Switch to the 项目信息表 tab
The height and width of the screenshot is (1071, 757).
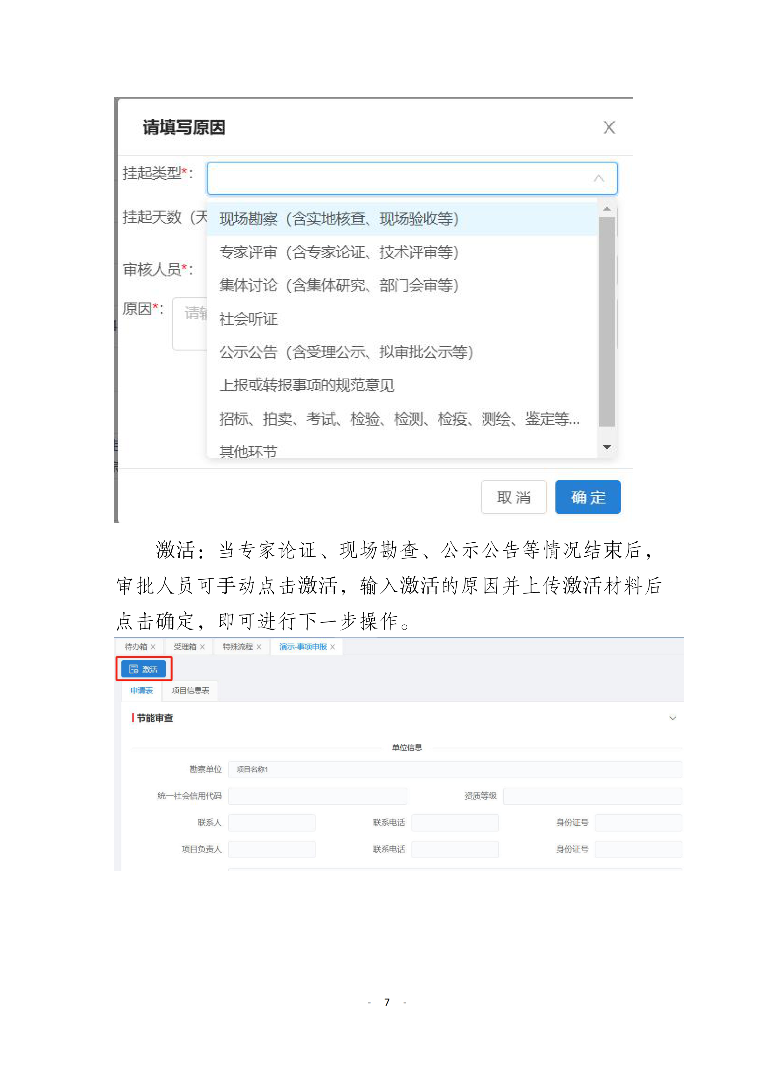pyautogui.click(x=190, y=690)
